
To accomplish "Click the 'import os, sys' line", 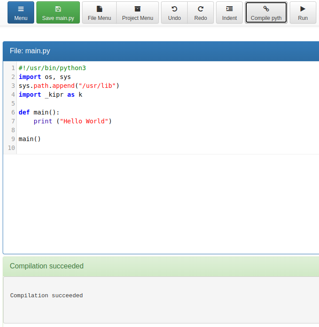I will (45, 77).
